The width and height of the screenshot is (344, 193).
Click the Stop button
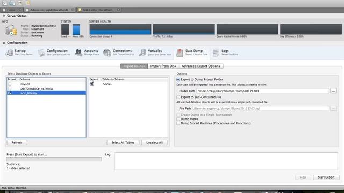click(303, 177)
